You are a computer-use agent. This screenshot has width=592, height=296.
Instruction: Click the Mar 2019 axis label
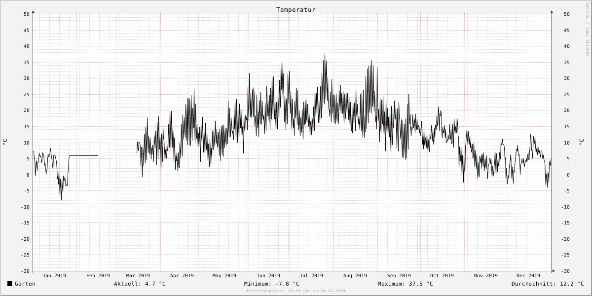(x=138, y=276)
